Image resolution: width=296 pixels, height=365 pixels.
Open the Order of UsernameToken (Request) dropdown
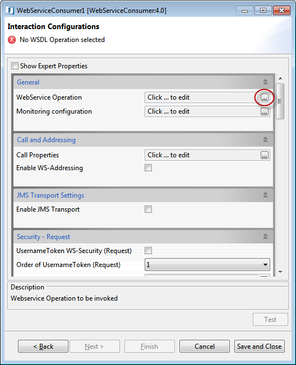click(207, 265)
